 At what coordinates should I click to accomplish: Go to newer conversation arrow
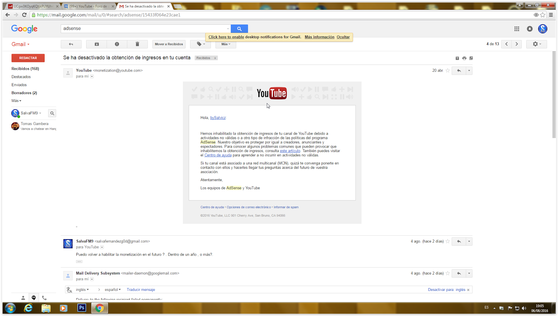tap(507, 44)
